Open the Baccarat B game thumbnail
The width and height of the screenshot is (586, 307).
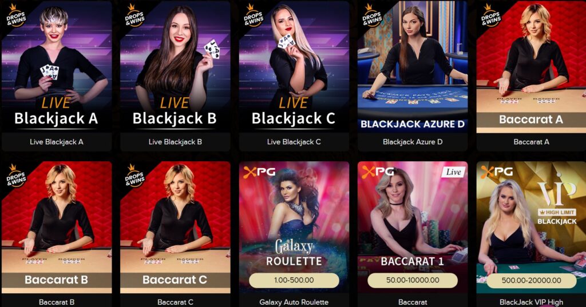(57, 227)
